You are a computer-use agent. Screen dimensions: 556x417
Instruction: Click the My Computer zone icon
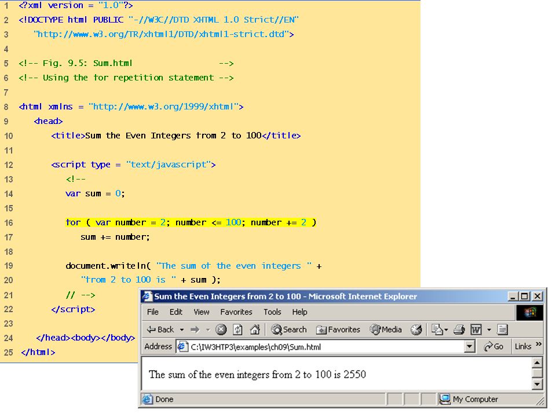445,399
